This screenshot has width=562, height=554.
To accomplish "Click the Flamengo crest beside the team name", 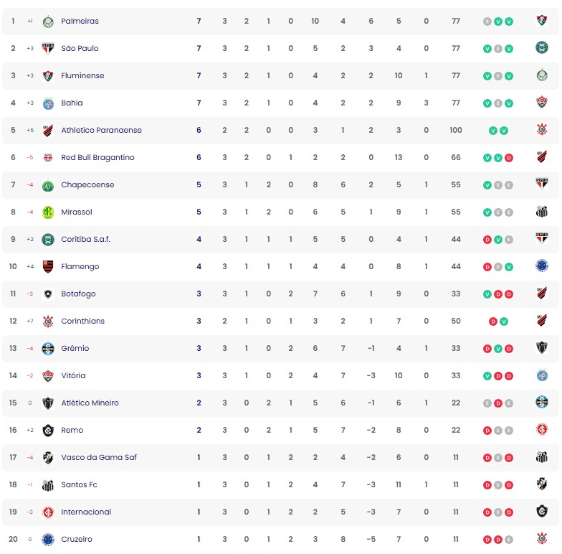I will (x=48, y=267).
